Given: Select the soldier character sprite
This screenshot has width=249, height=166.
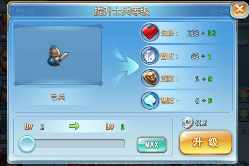Looking at the screenshot, I should [x=58, y=55].
